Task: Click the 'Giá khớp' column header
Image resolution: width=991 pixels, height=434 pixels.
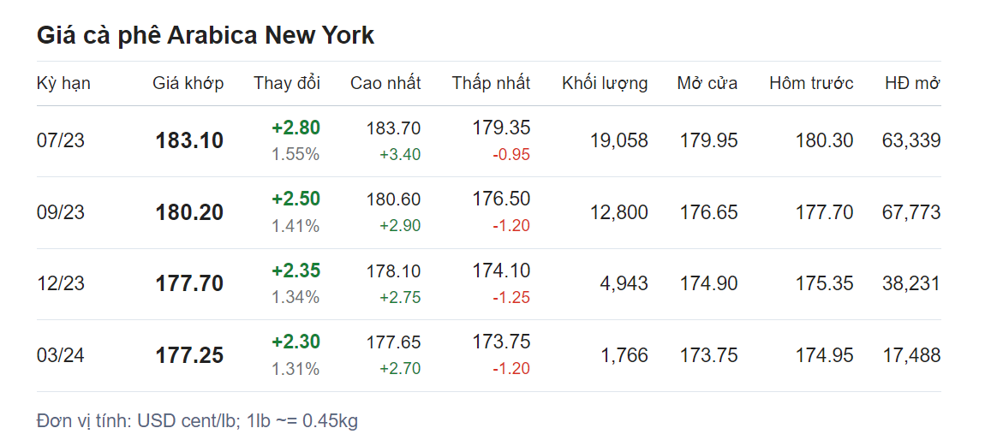Action: [188, 83]
